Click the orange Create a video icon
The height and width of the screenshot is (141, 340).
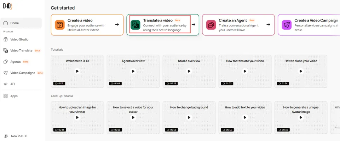point(59,25)
